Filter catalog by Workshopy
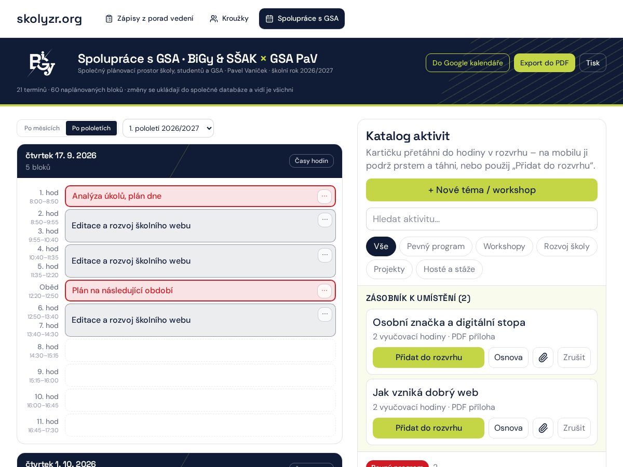Screen dimensions: 623x467 click(x=504, y=246)
